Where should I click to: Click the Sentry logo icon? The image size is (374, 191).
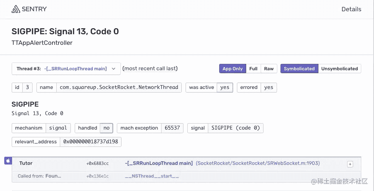(x=16, y=9)
